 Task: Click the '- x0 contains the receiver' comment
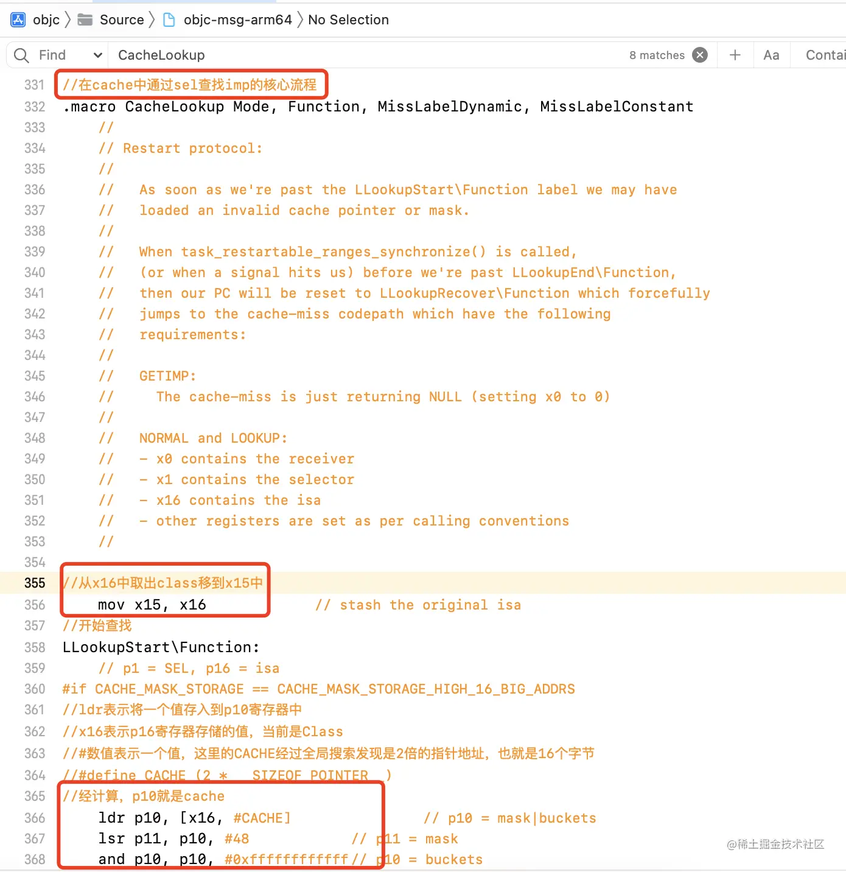point(246,459)
